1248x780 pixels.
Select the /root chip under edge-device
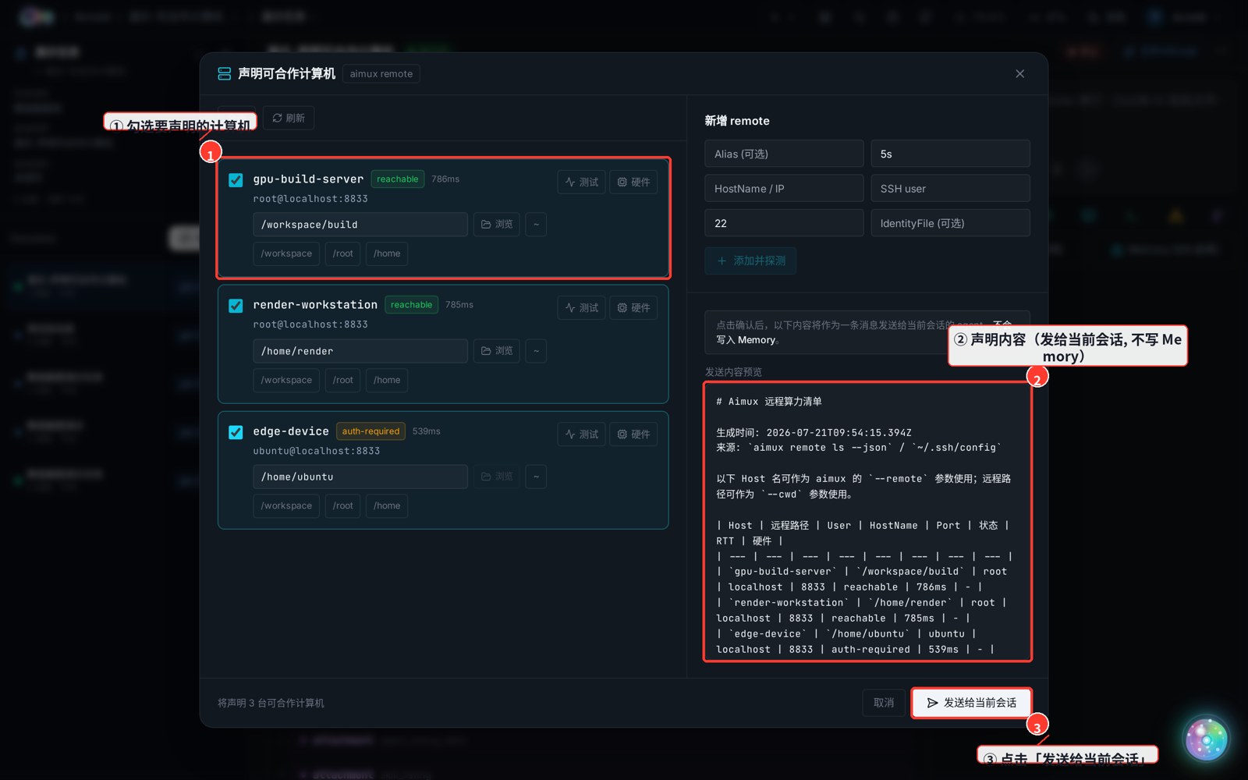click(343, 505)
